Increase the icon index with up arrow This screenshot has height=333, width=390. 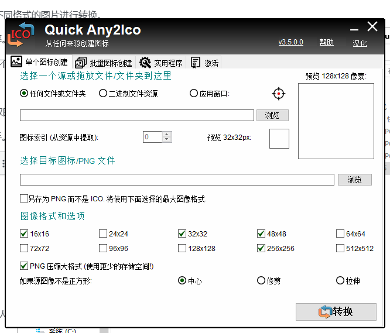pos(167,134)
